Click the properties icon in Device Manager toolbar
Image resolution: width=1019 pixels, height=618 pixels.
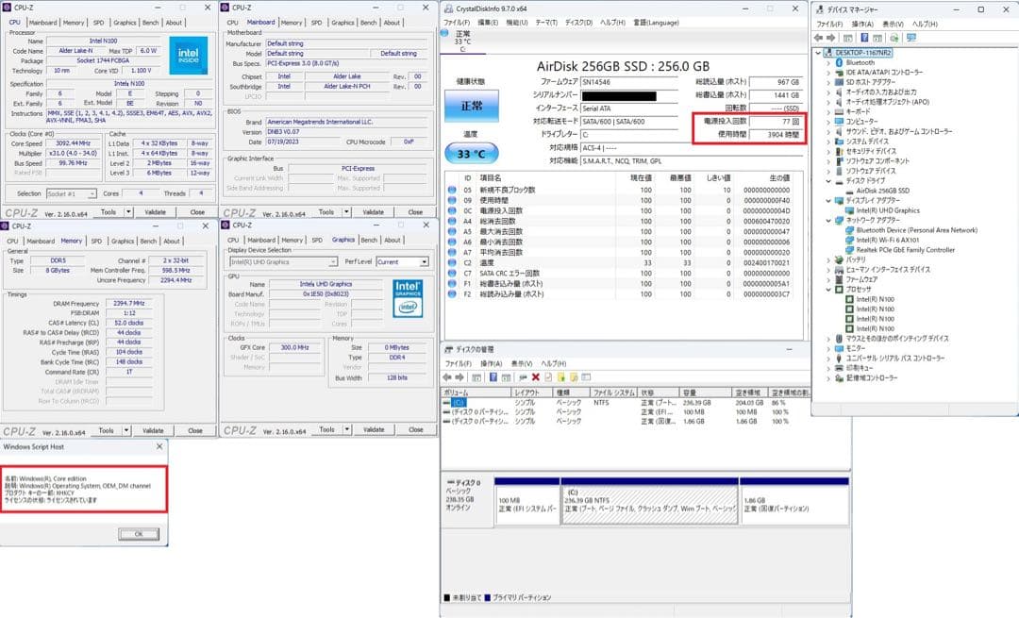[x=877, y=37]
